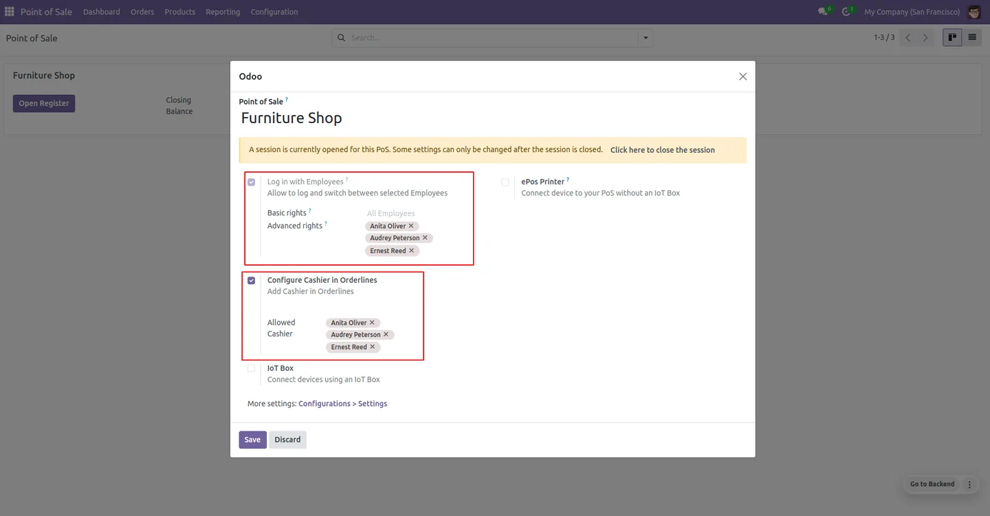Click the Go to Backend button
Image resolution: width=990 pixels, height=516 pixels.
[932, 484]
